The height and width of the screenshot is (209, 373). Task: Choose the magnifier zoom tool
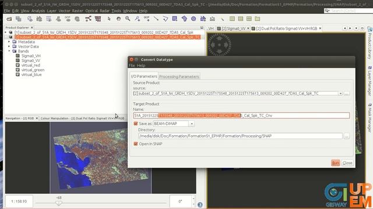point(128,19)
